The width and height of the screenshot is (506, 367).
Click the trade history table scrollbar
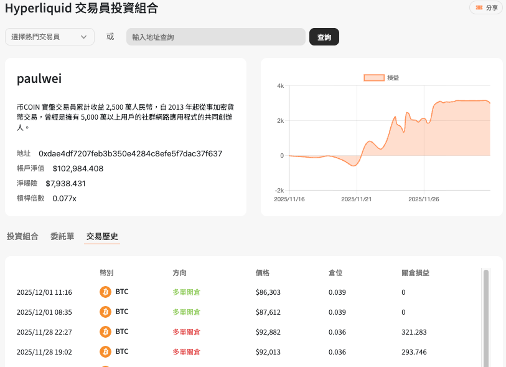pyautogui.click(x=486, y=318)
